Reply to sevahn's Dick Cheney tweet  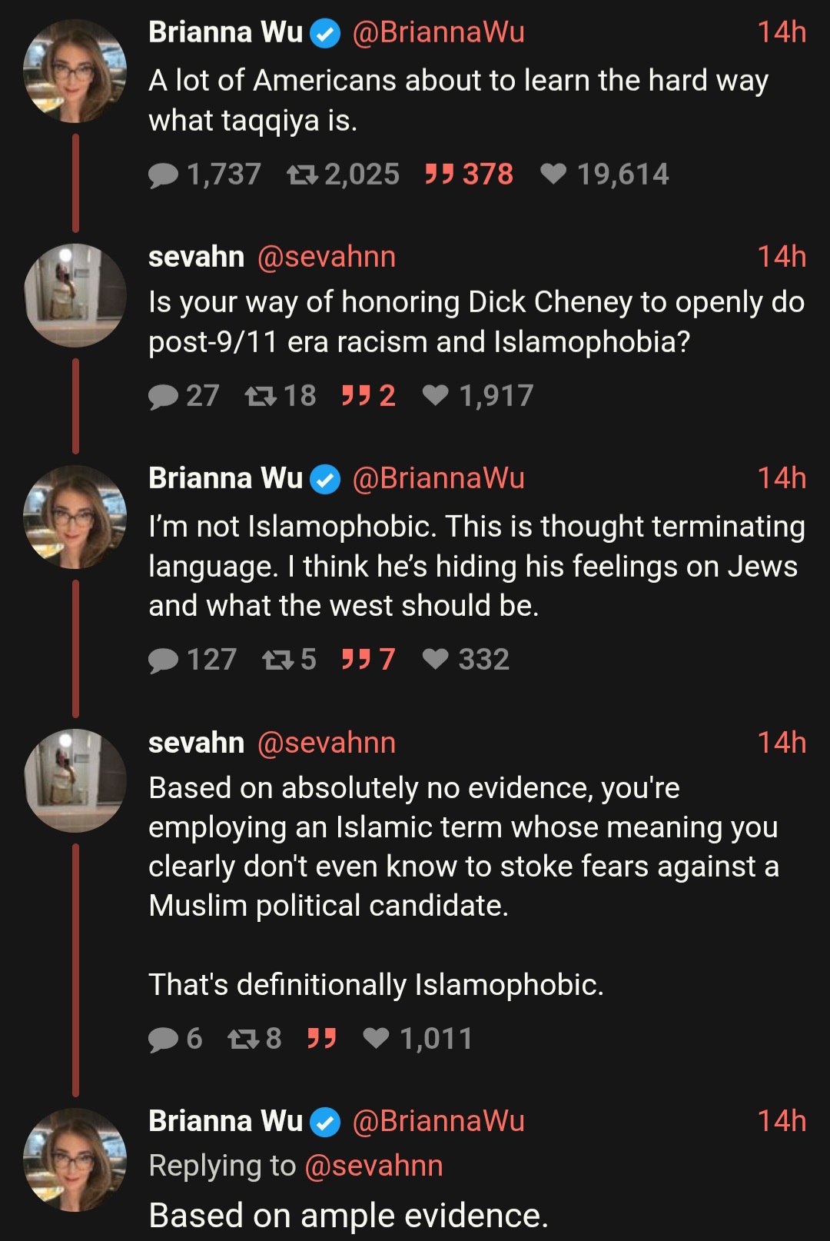pos(163,396)
